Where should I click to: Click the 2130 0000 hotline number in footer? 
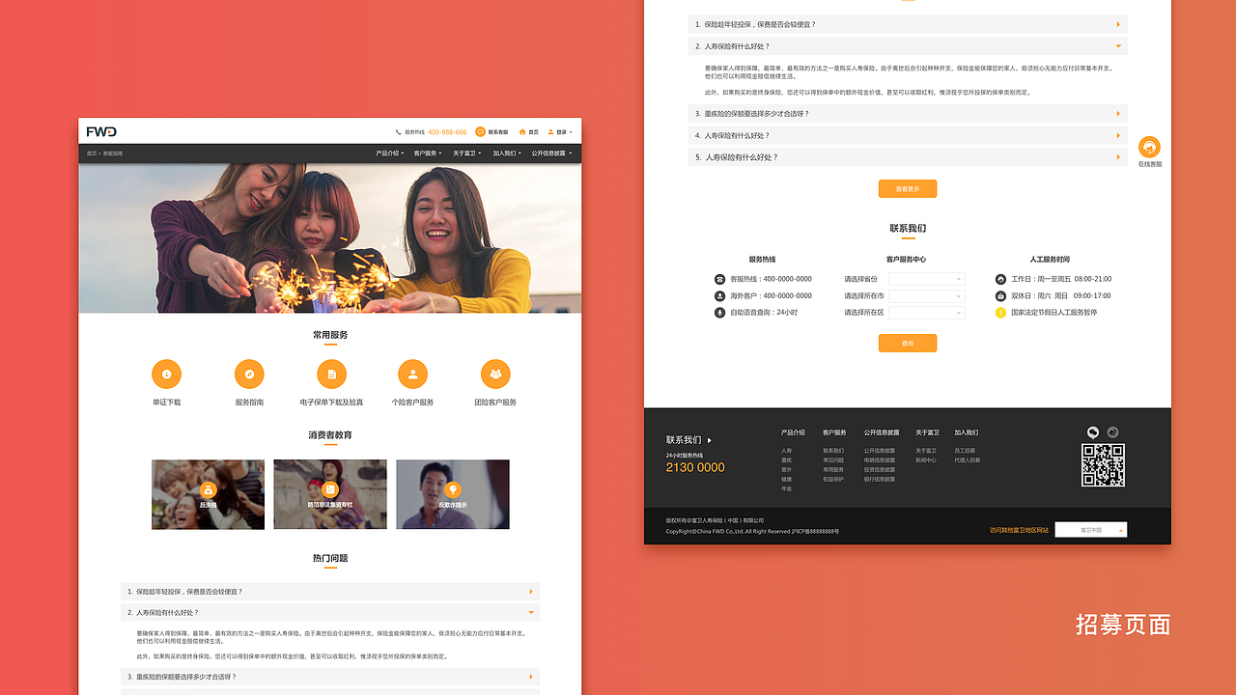[x=695, y=467]
